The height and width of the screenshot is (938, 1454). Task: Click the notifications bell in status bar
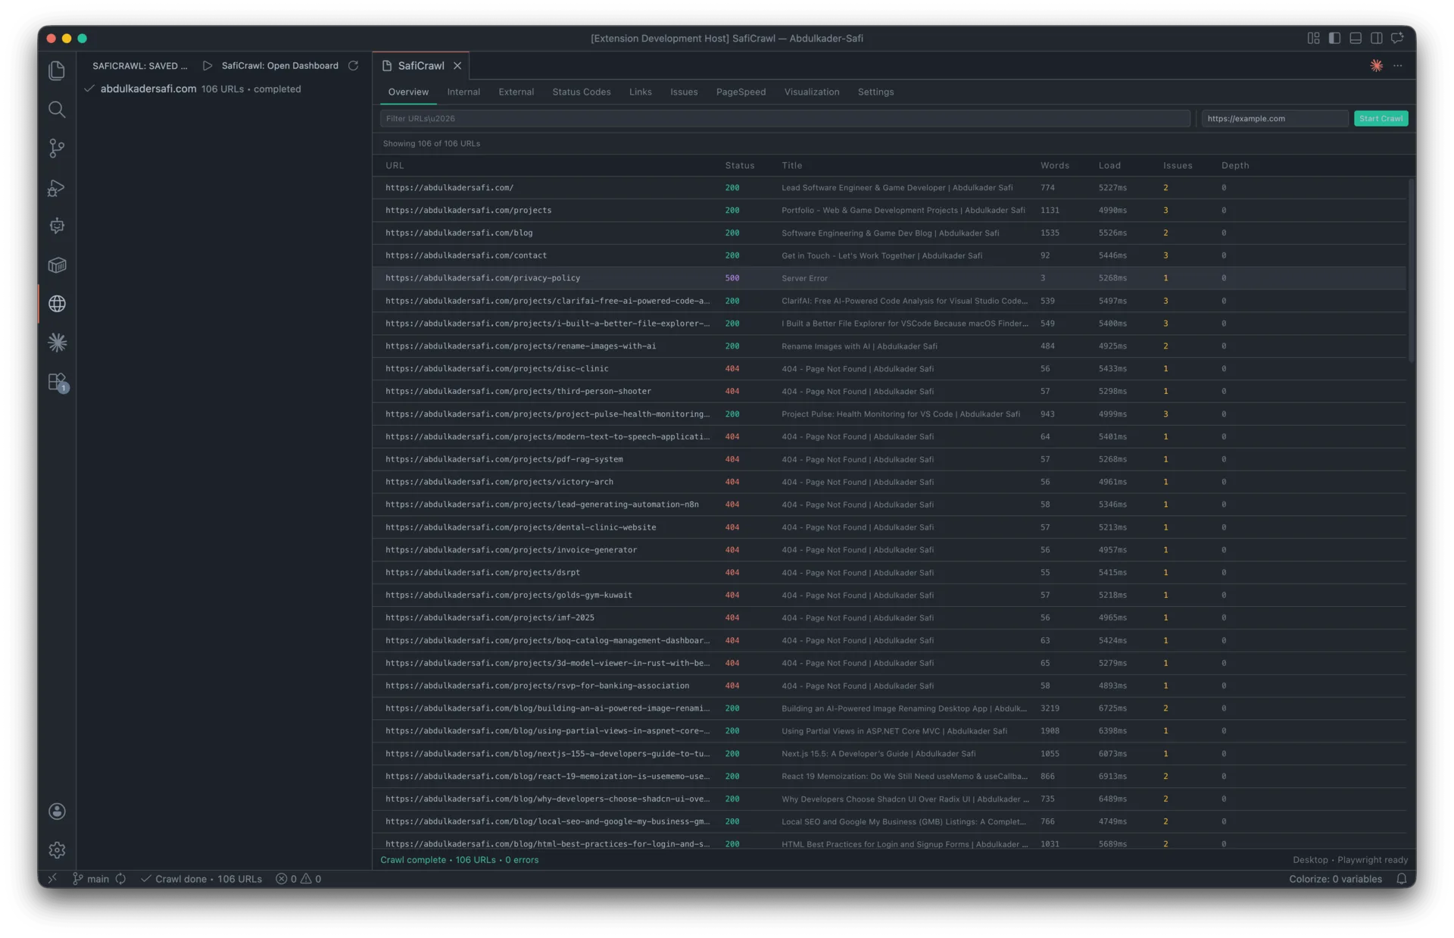coord(1402,879)
